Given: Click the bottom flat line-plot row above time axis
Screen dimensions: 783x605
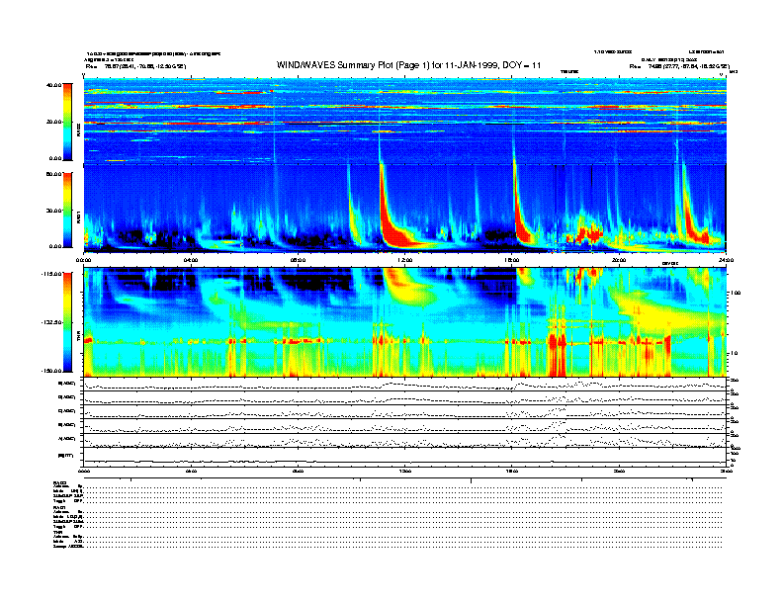Looking at the screenshot, I should pos(404,457).
